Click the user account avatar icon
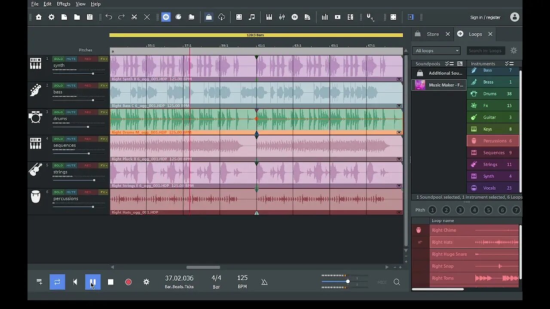The width and height of the screenshot is (550, 309). click(x=514, y=17)
